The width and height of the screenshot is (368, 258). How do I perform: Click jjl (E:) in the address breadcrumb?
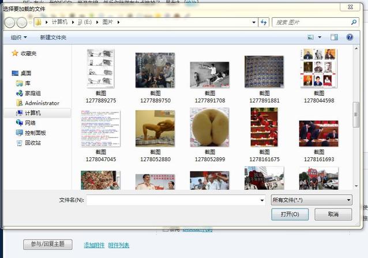tap(85, 22)
